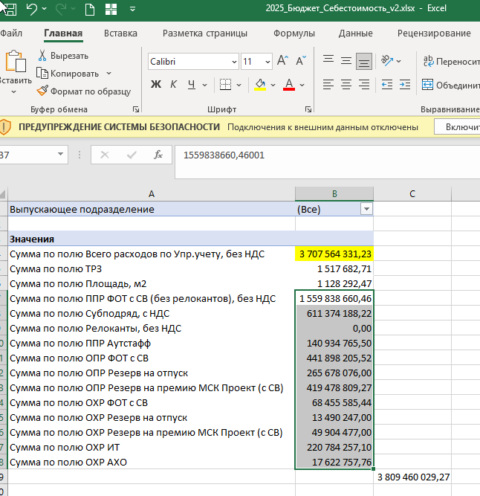
Task: Click the Format Painter brush icon
Action: tap(43, 91)
